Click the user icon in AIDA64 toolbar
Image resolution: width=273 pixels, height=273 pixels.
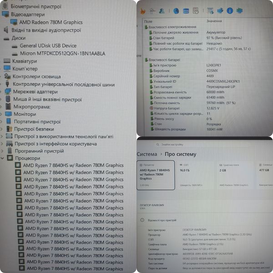click(162, 11)
